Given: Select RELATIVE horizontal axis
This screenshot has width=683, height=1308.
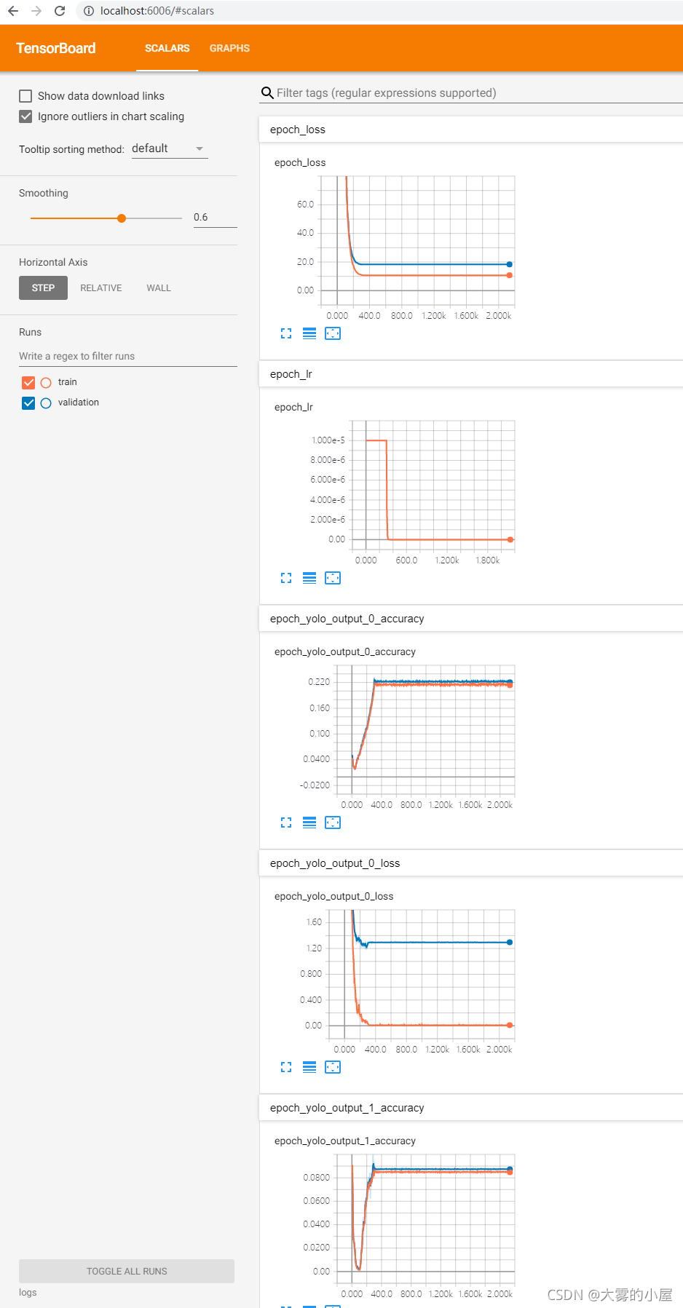Looking at the screenshot, I should (101, 288).
